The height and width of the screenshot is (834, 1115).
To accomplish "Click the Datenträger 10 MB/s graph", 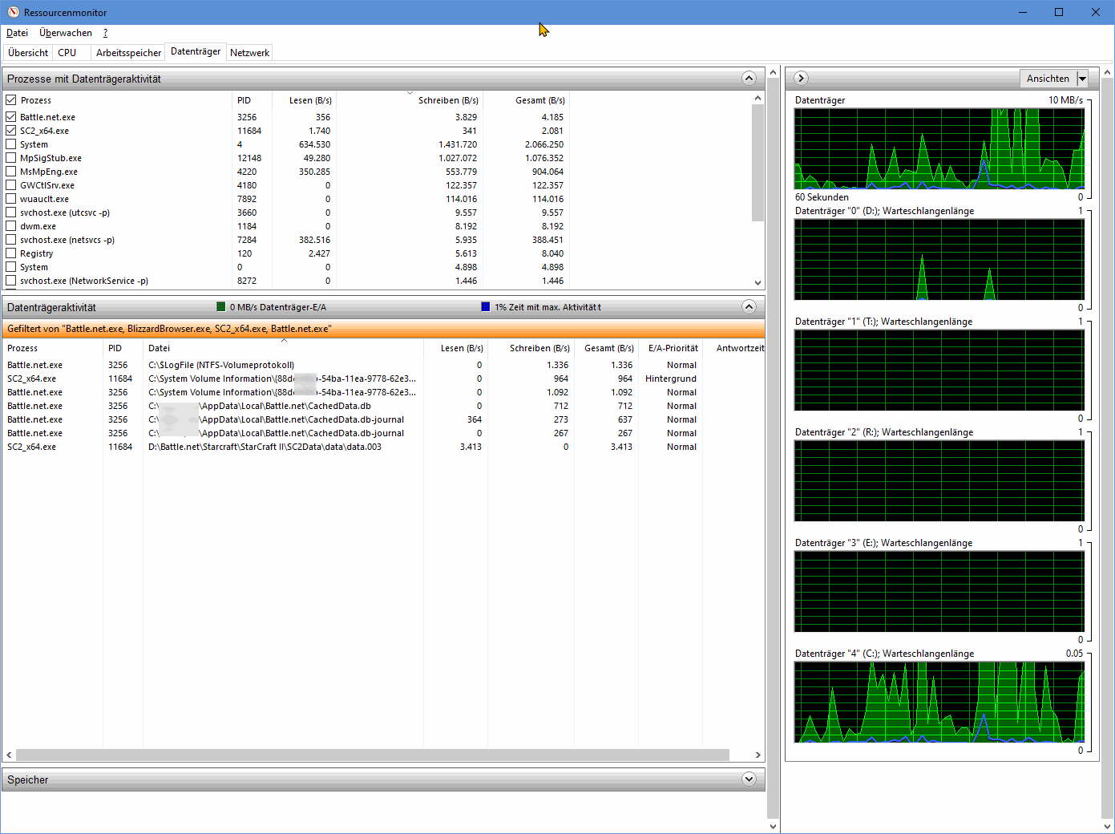I will (939, 148).
